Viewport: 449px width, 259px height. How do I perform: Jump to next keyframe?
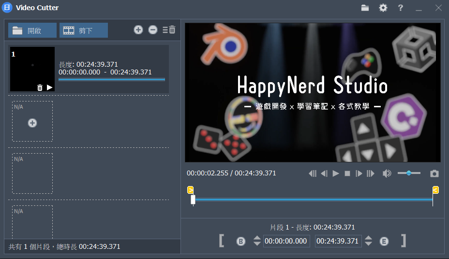371,173
